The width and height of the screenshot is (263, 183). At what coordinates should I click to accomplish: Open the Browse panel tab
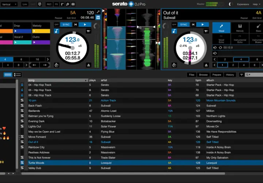pyautogui.click(x=203, y=75)
